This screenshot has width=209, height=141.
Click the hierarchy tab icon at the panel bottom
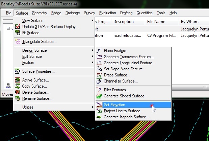point(8,86)
